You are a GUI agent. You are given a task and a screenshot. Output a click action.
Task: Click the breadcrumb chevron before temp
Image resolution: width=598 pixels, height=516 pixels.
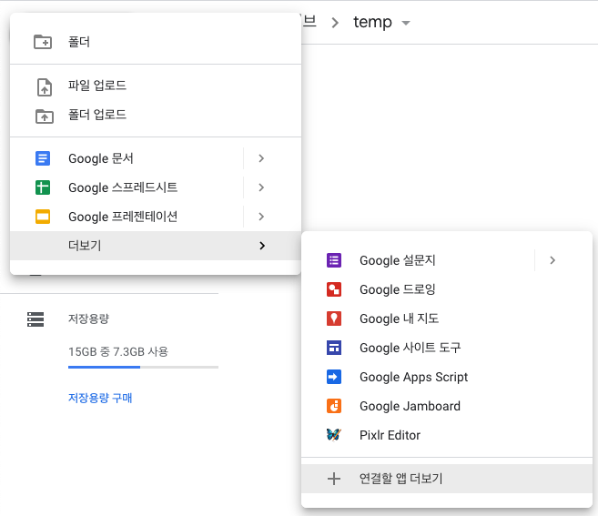click(335, 23)
